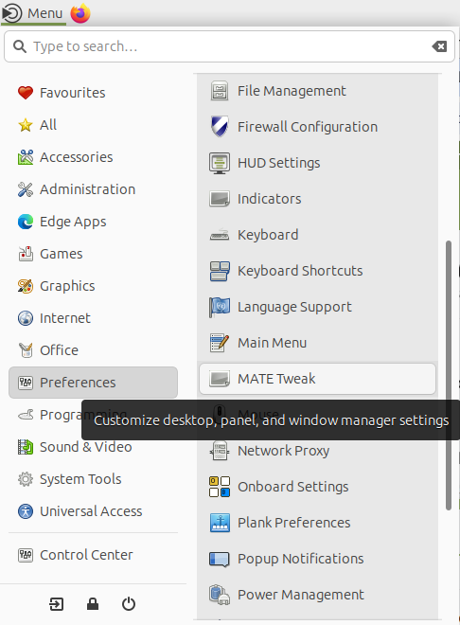Open Onboard Settings
This screenshot has height=625, width=460.
pos(317,487)
